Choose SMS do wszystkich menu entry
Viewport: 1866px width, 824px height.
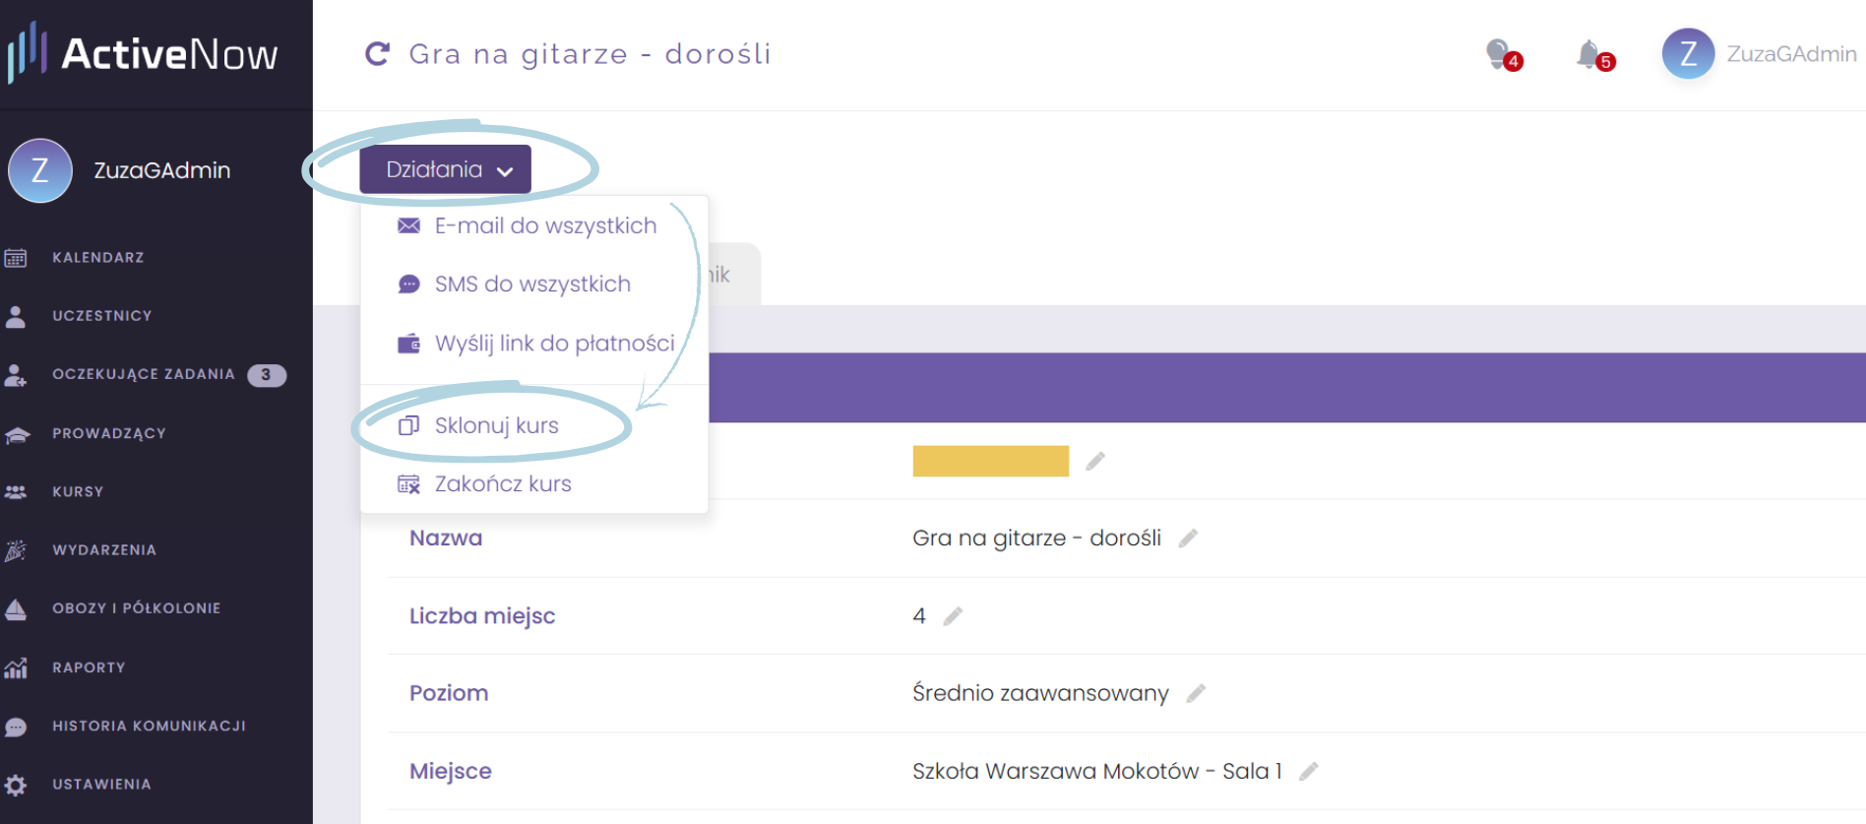click(x=534, y=284)
